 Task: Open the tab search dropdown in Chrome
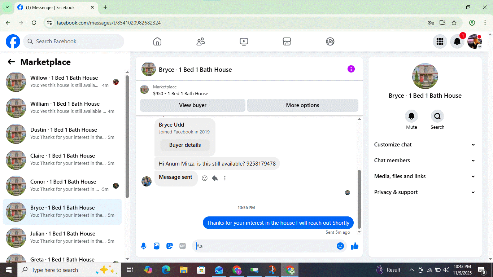[x=7, y=7]
